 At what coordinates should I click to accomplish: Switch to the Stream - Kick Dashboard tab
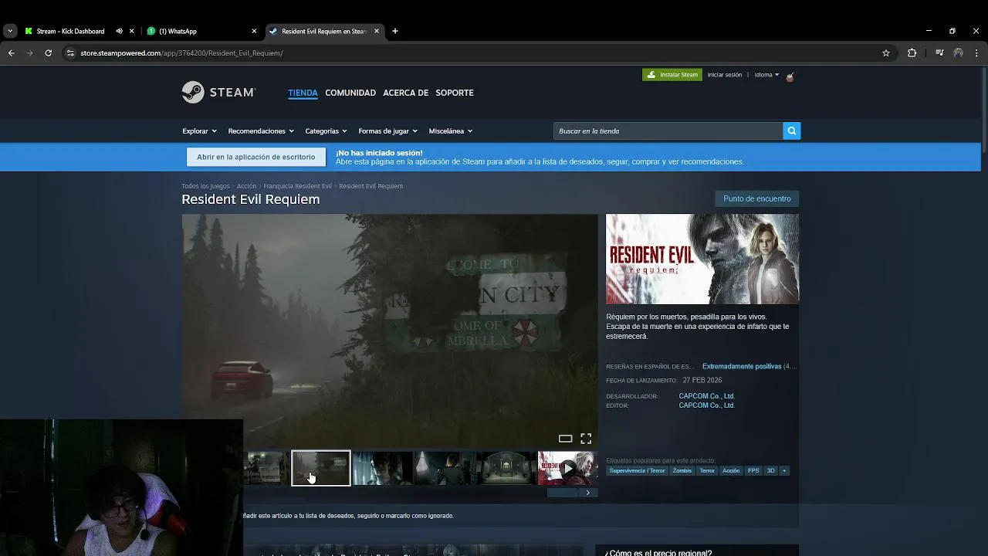tap(70, 31)
